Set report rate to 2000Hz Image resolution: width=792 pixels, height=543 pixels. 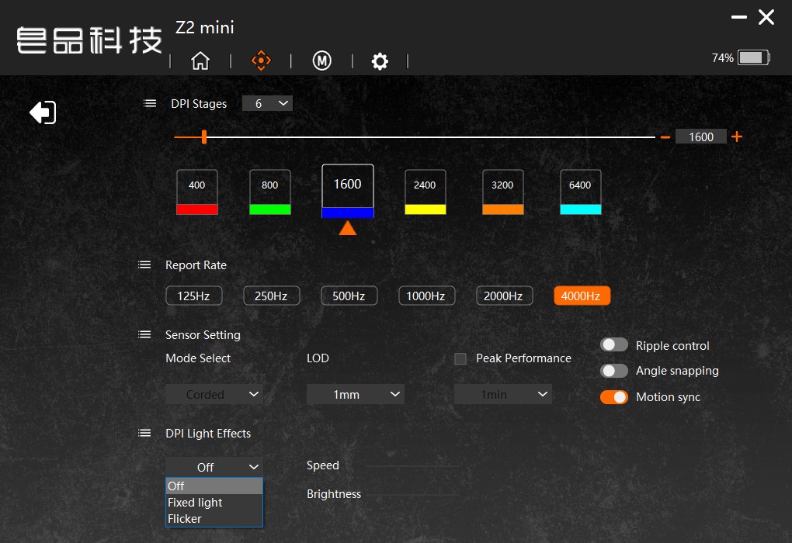(504, 296)
